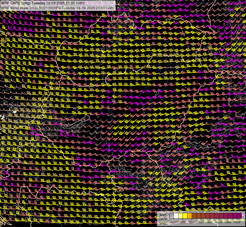Click the WRF label in the legend
The height and width of the screenshot is (227, 246).
click(163, 215)
